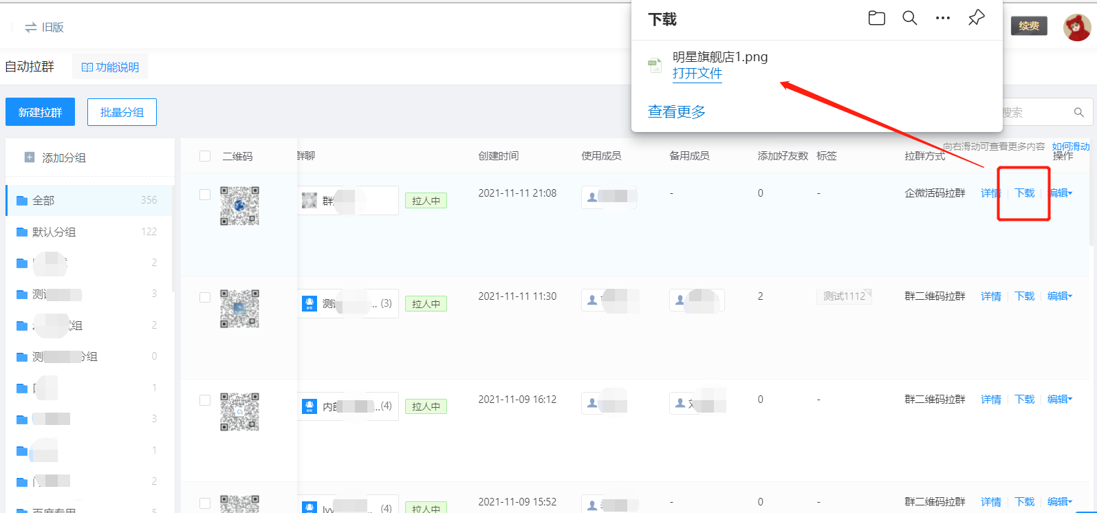1097x513 pixels.
Task: Click group avatar icon in 2021-11-09 16:12 row
Action: point(309,406)
